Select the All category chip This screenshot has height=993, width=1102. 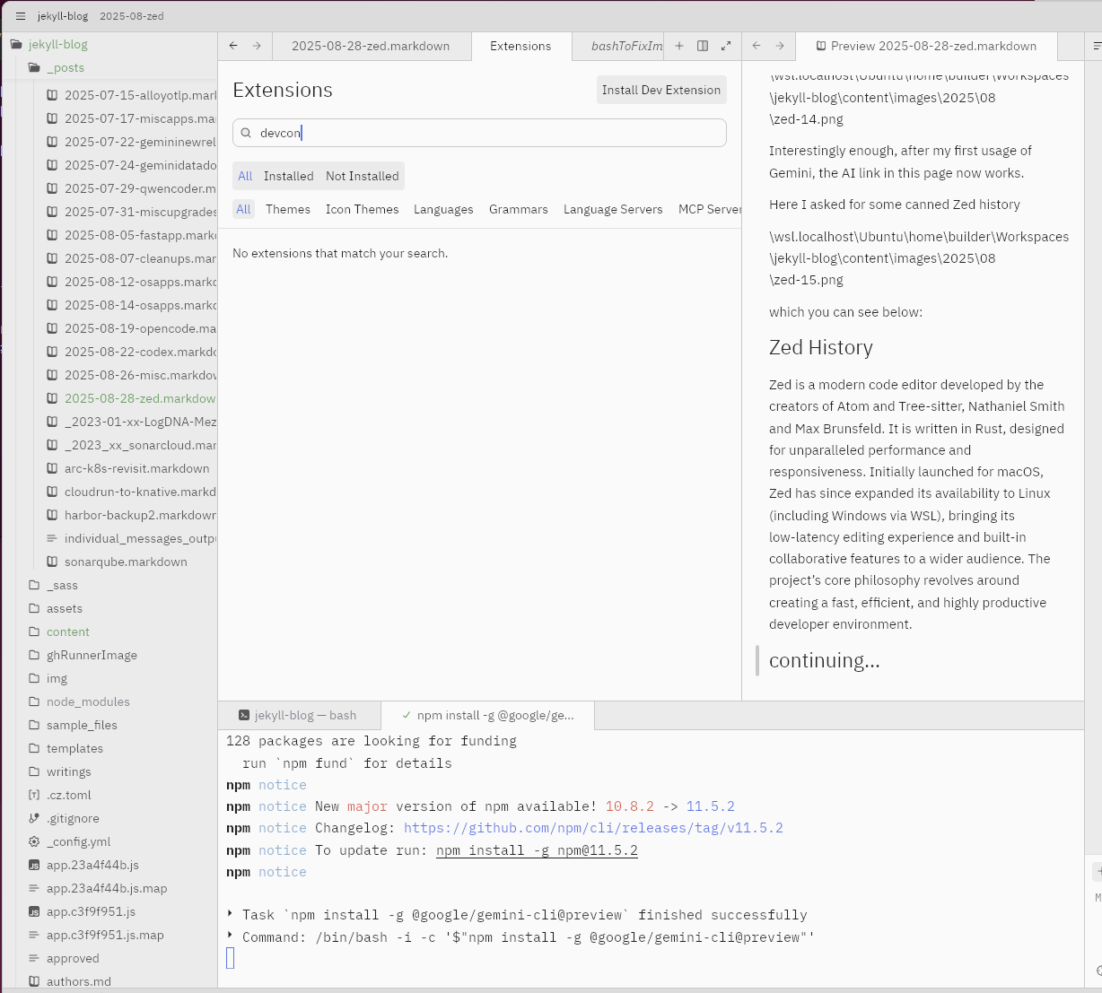coord(243,209)
